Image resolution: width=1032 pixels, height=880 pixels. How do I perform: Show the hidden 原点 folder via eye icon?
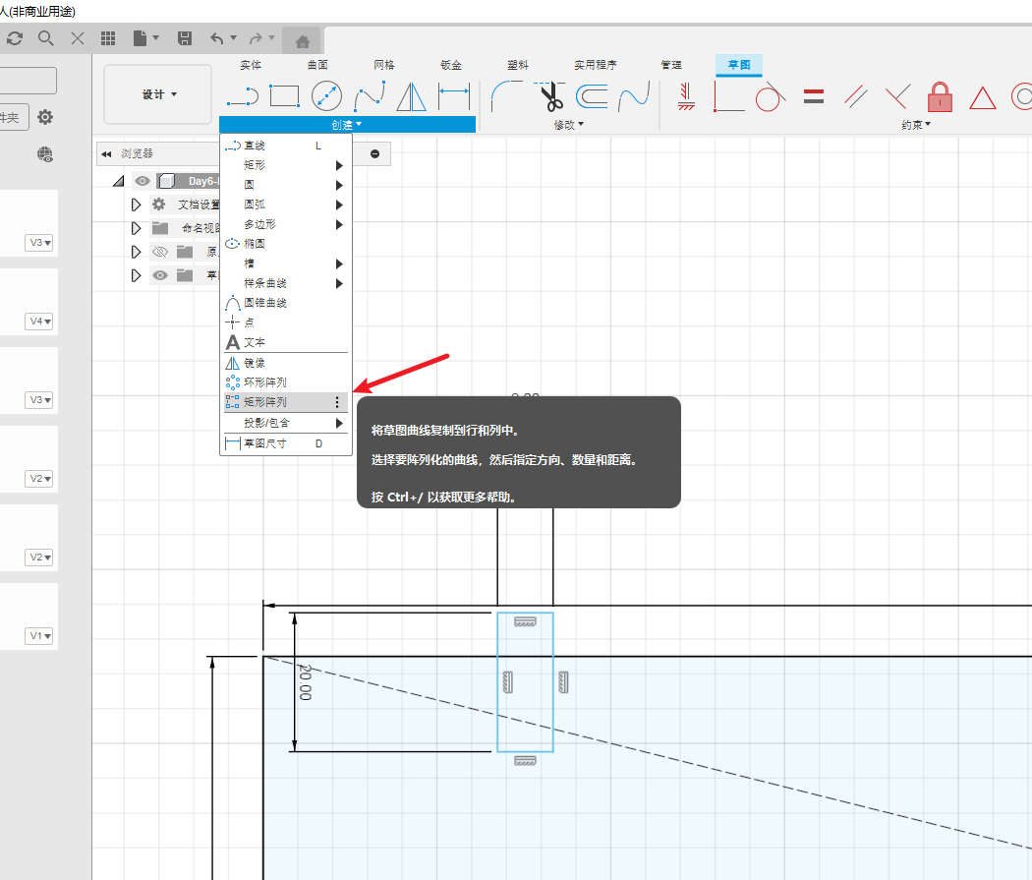[x=160, y=252]
